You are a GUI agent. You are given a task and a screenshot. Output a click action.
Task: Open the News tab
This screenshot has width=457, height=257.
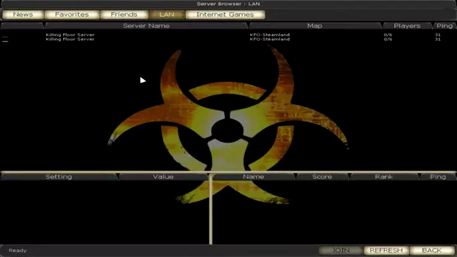(x=23, y=14)
